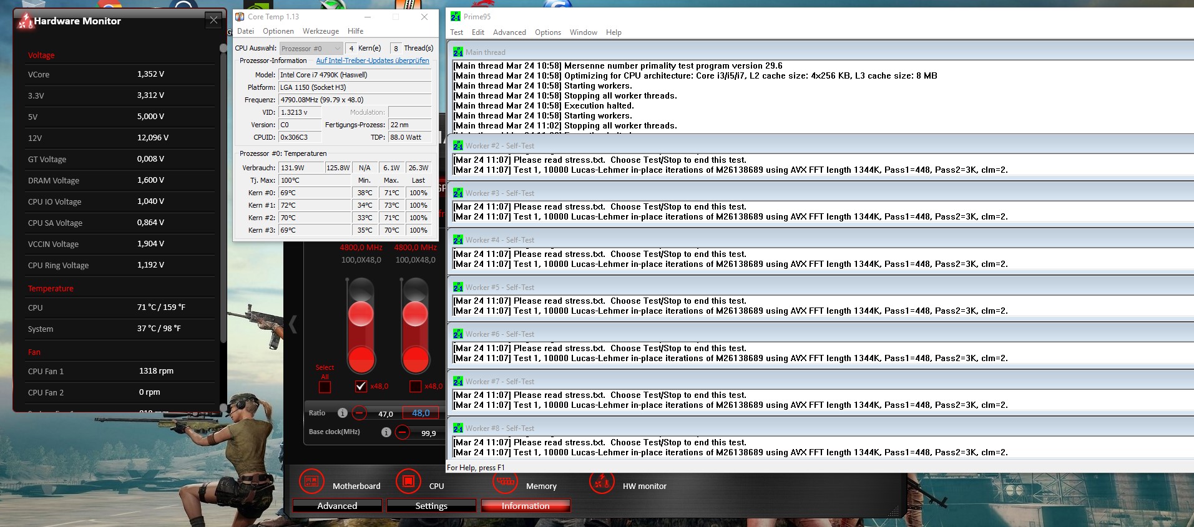
Task: Click the info icon next to Base clock
Action: pos(386,432)
